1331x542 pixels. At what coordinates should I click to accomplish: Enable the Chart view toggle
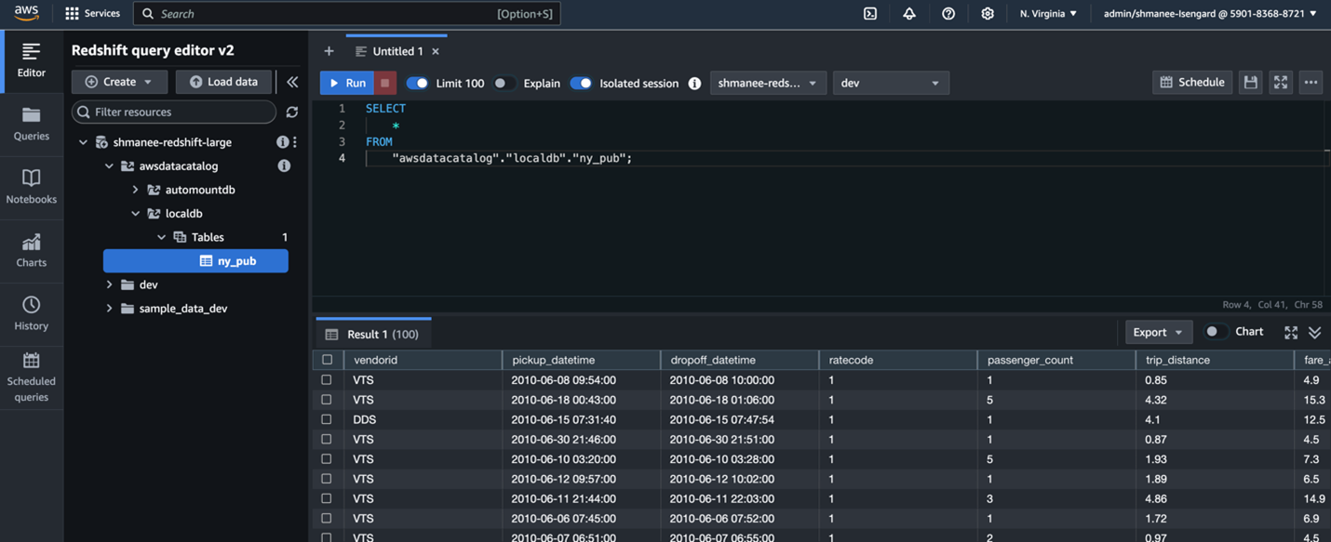(1217, 331)
